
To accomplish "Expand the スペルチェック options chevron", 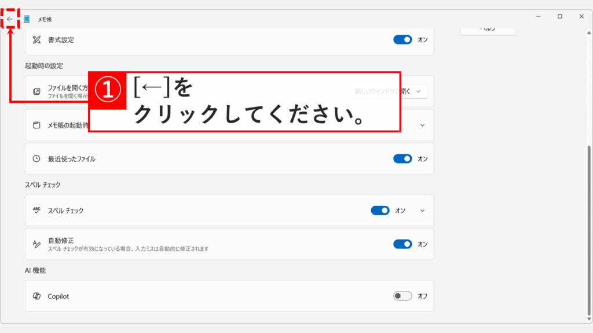I will (421, 210).
